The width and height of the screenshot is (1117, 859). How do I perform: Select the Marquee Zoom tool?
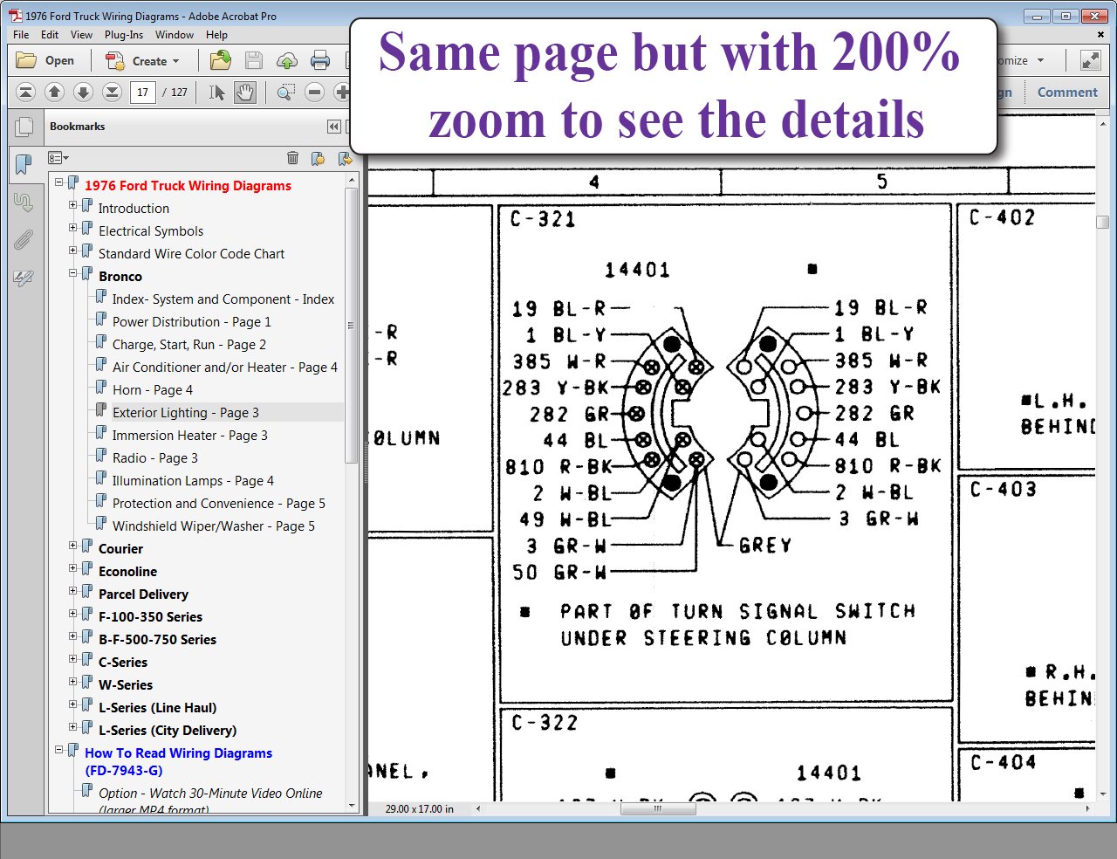[285, 92]
